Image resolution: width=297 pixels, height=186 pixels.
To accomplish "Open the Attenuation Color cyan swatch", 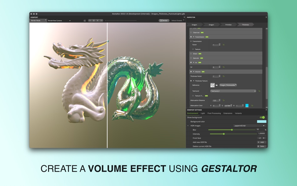I will tap(247, 106).
